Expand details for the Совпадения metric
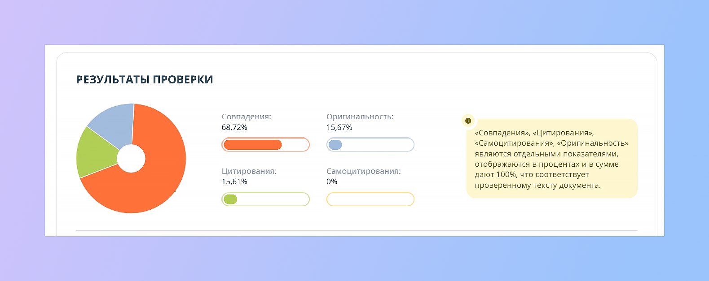The height and width of the screenshot is (281, 709). pyautogui.click(x=246, y=116)
